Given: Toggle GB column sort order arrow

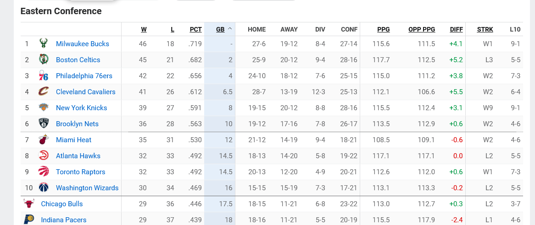Looking at the screenshot, I should [230, 29].
